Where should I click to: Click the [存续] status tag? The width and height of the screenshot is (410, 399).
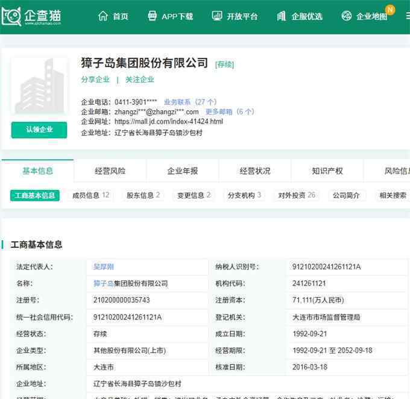point(224,64)
